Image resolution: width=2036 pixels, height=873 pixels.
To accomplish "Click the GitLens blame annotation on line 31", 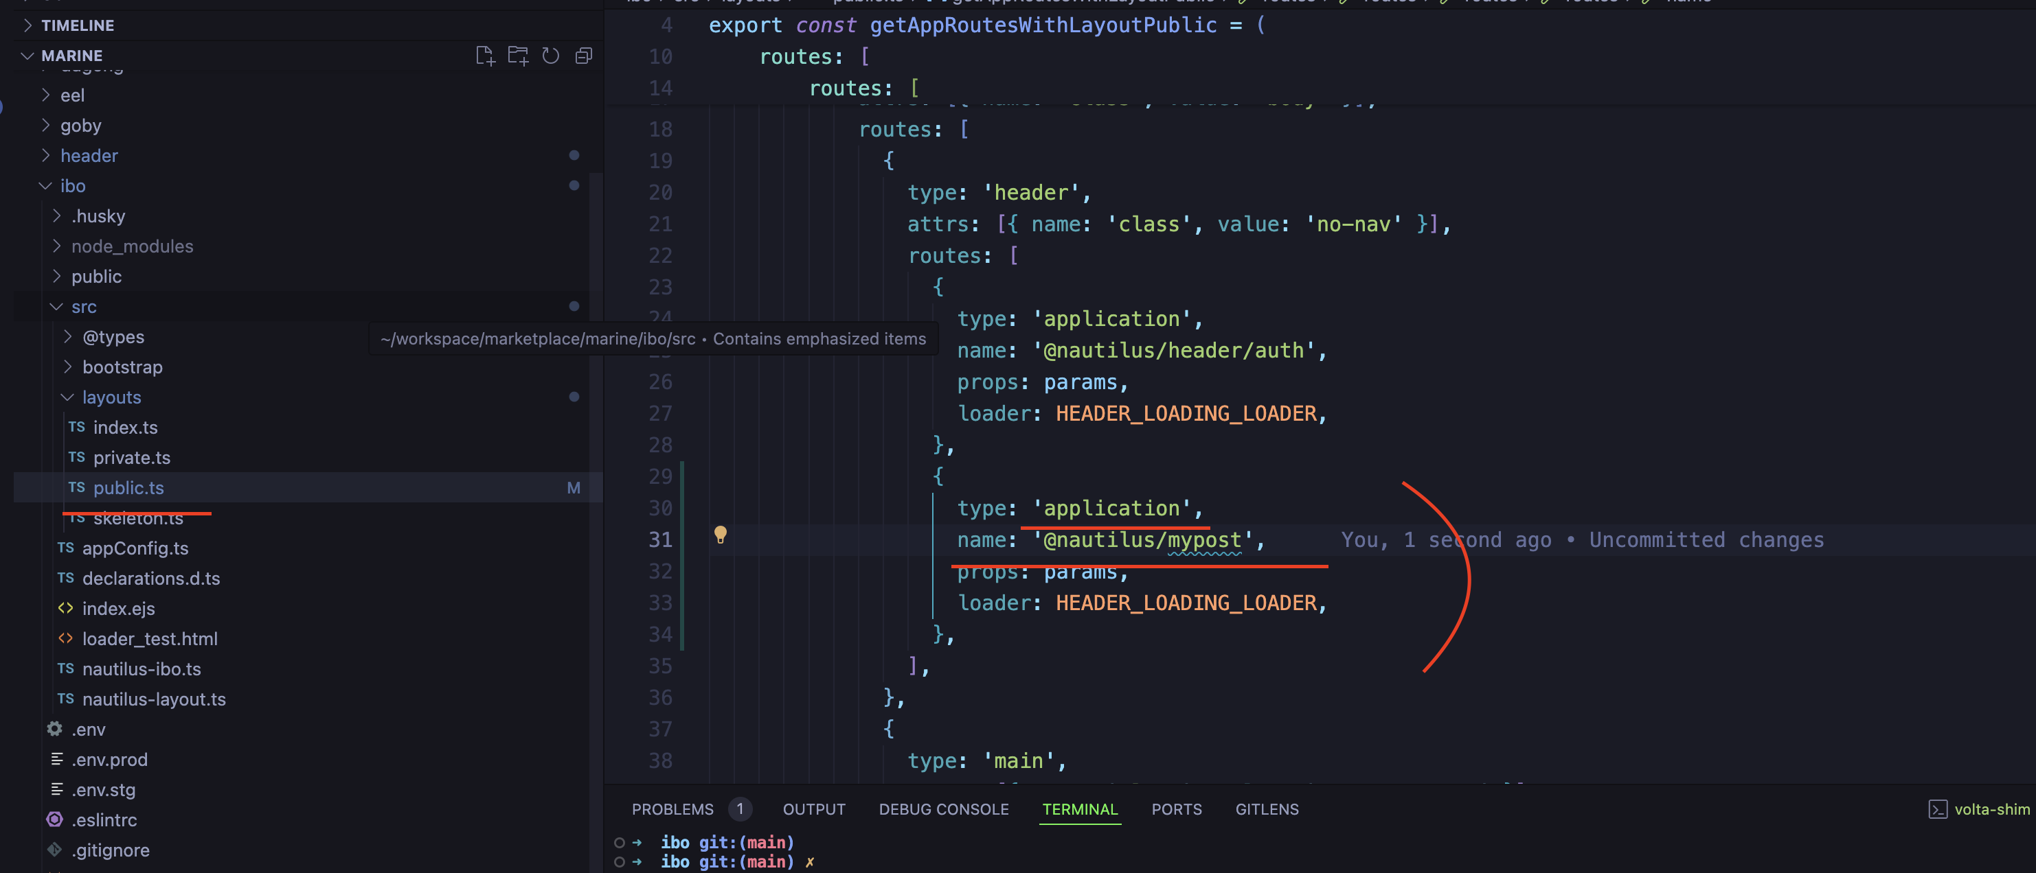I will point(1583,540).
